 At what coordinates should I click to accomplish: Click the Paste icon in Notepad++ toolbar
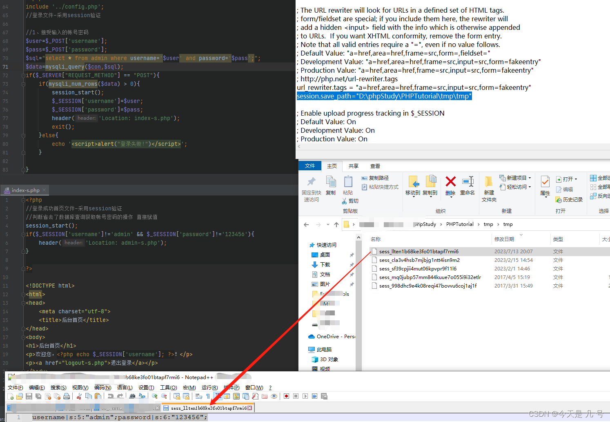(98, 396)
